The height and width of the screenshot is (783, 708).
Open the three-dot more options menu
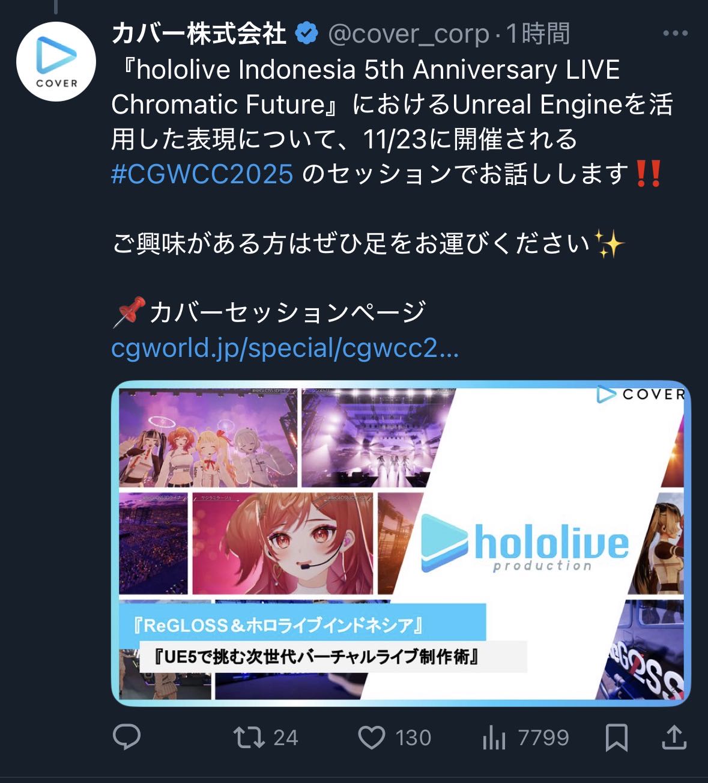(x=675, y=33)
